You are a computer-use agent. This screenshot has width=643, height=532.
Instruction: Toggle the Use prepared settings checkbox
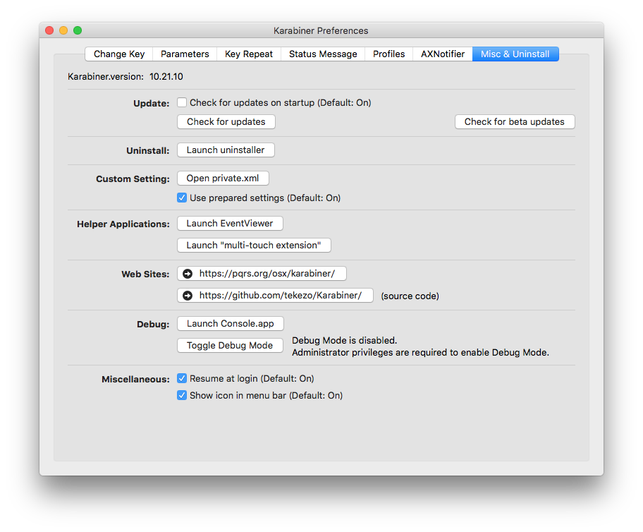coord(183,198)
